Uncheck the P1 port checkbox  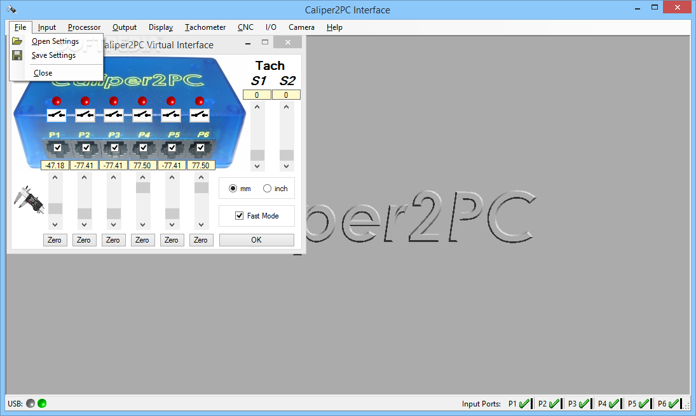57,147
